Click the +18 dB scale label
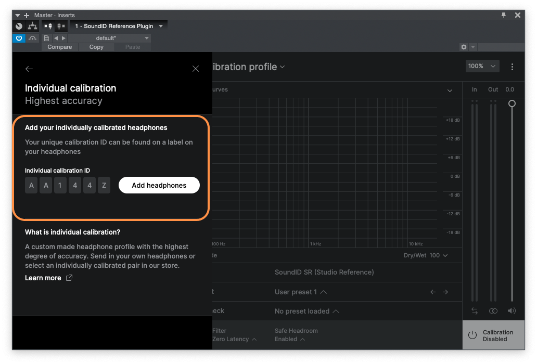The height and width of the screenshot is (364, 537). [x=452, y=120]
